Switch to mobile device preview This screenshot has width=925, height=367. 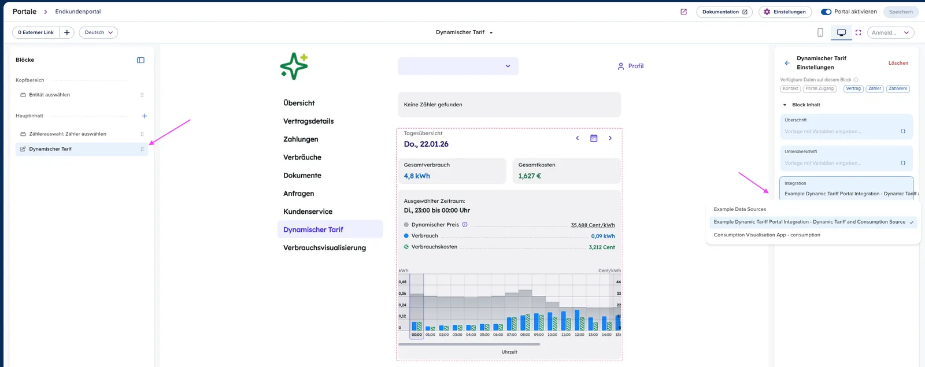[x=820, y=32]
